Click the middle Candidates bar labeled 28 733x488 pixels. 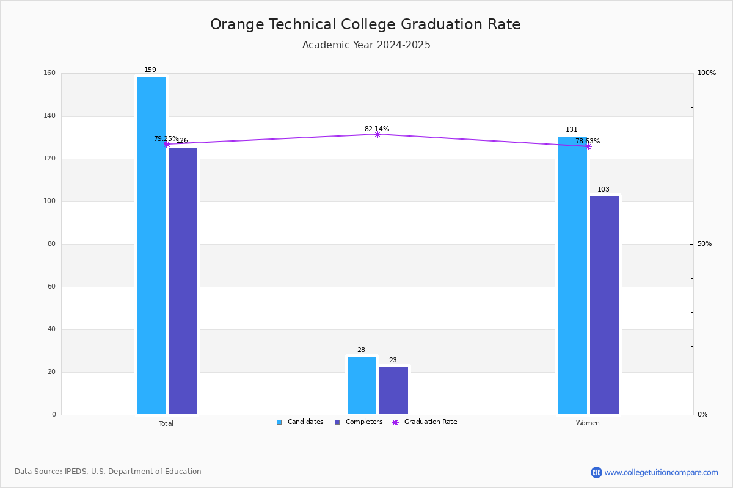click(x=362, y=386)
